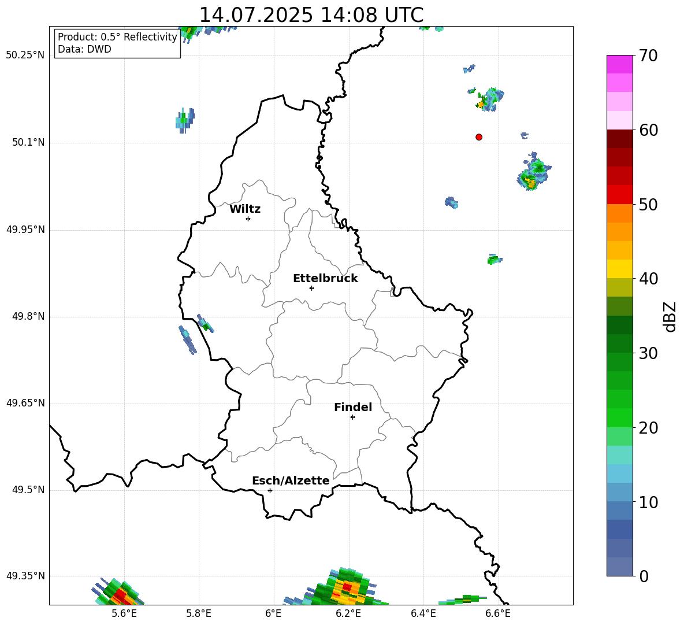Click the 5.6°E longitude label
The width and height of the screenshot is (684, 625).
[x=124, y=613]
